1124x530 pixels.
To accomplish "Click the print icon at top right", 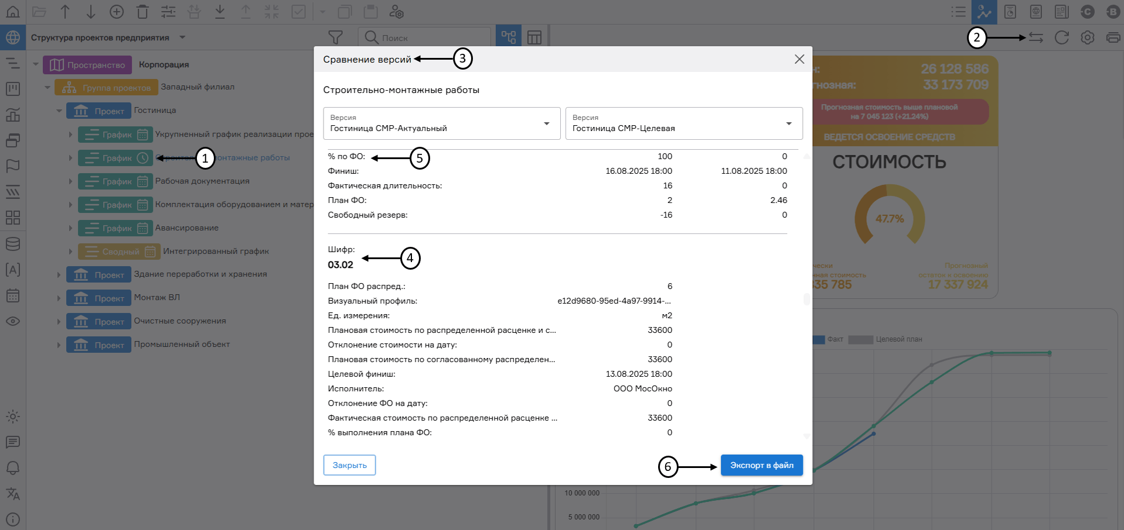I will [1113, 37].
